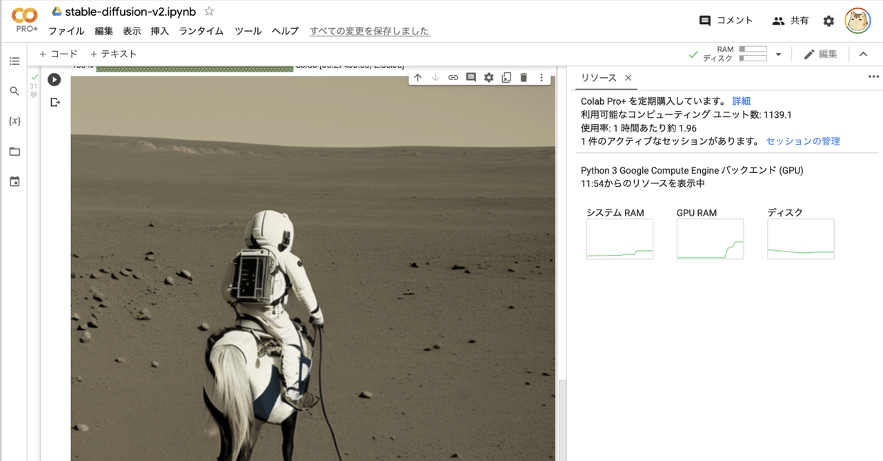The image size is (883, 461).
Task: Open the ランタイム menu
Action: [201, 30]
